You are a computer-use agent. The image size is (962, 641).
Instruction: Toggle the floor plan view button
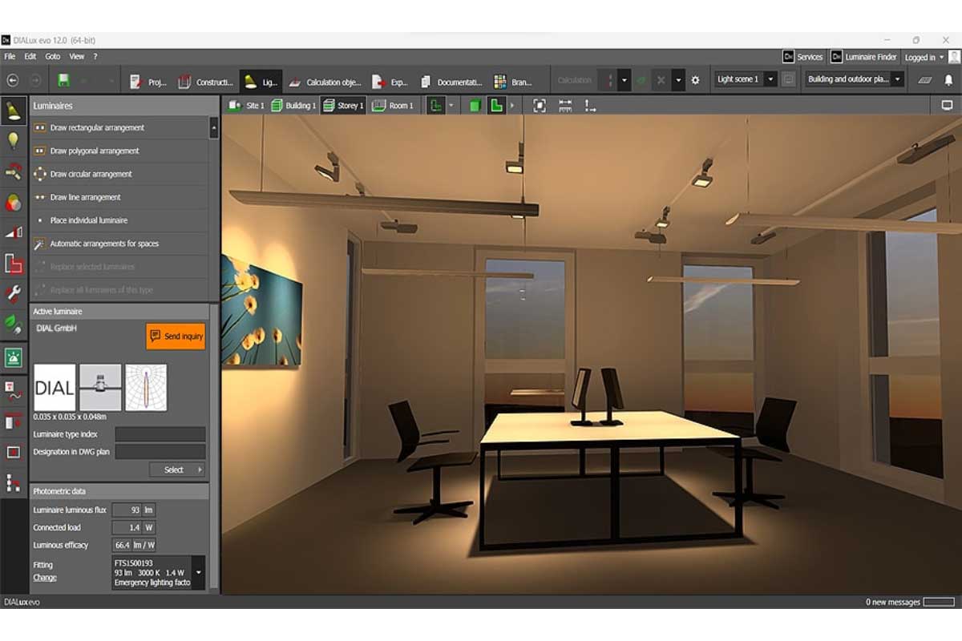(x=496, y=106)
